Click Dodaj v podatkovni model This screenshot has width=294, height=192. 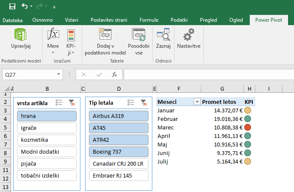[105, 42]
